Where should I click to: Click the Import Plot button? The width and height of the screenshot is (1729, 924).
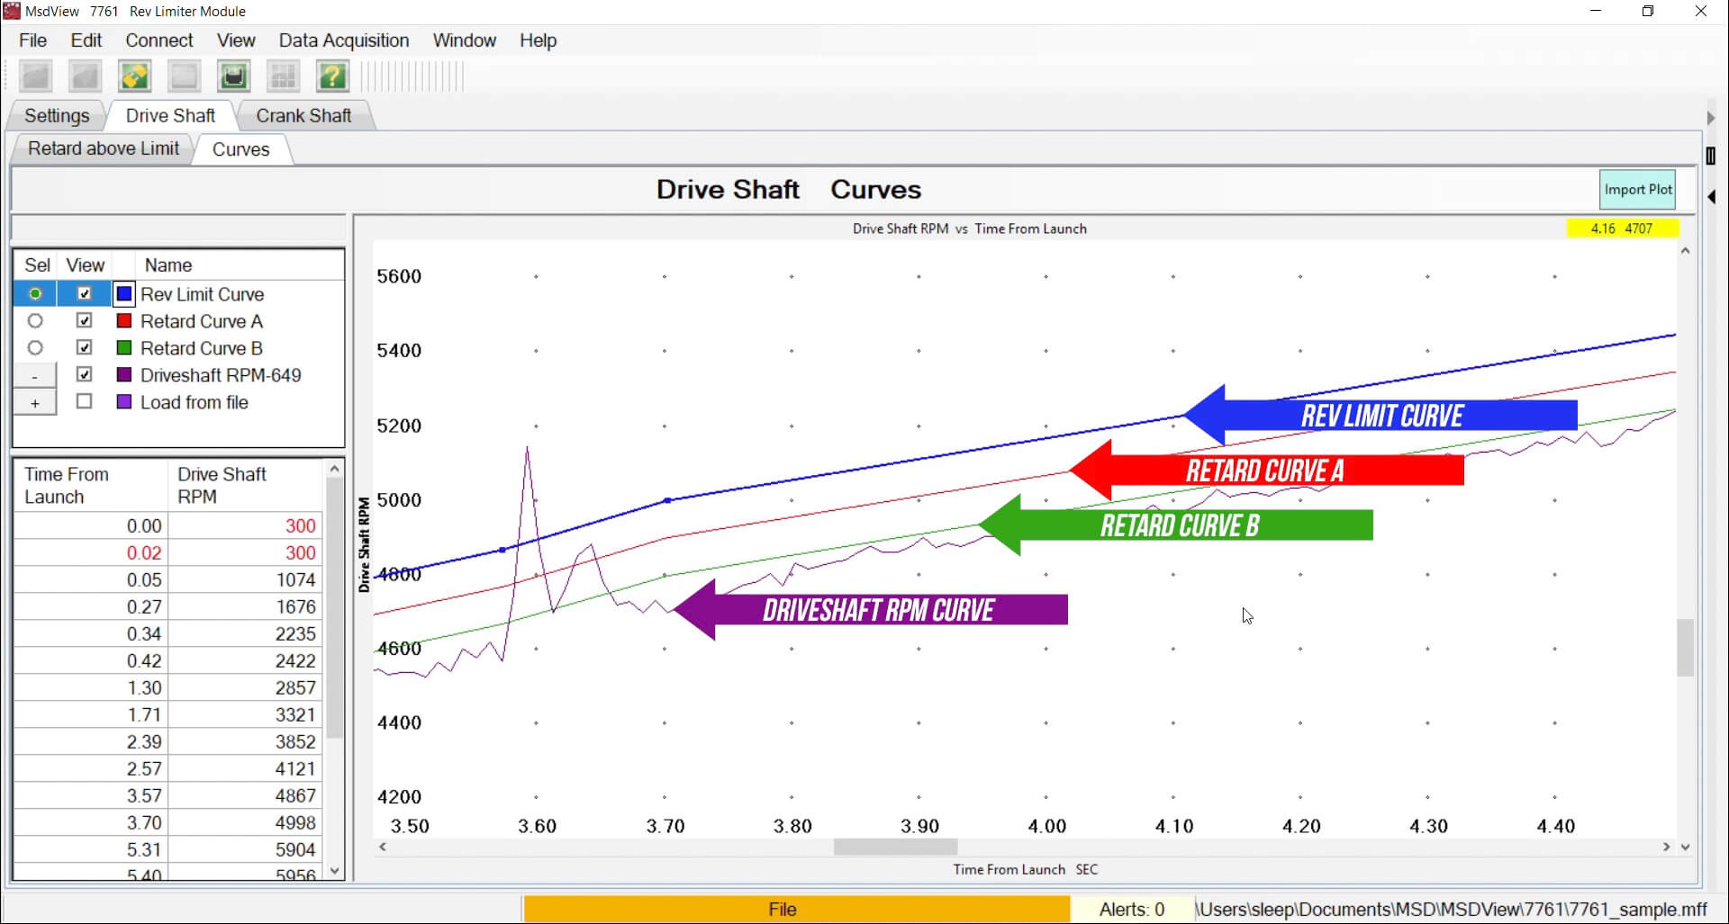[1637, 190]
